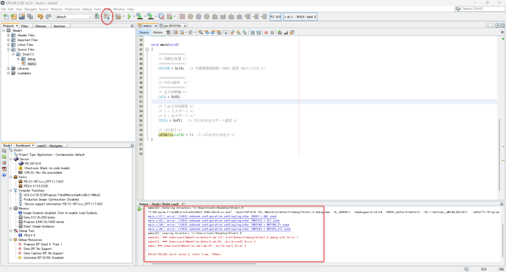506x272 pixels.
Task: Click the New Project toolbar icon
Action: (x=14, y=17)
